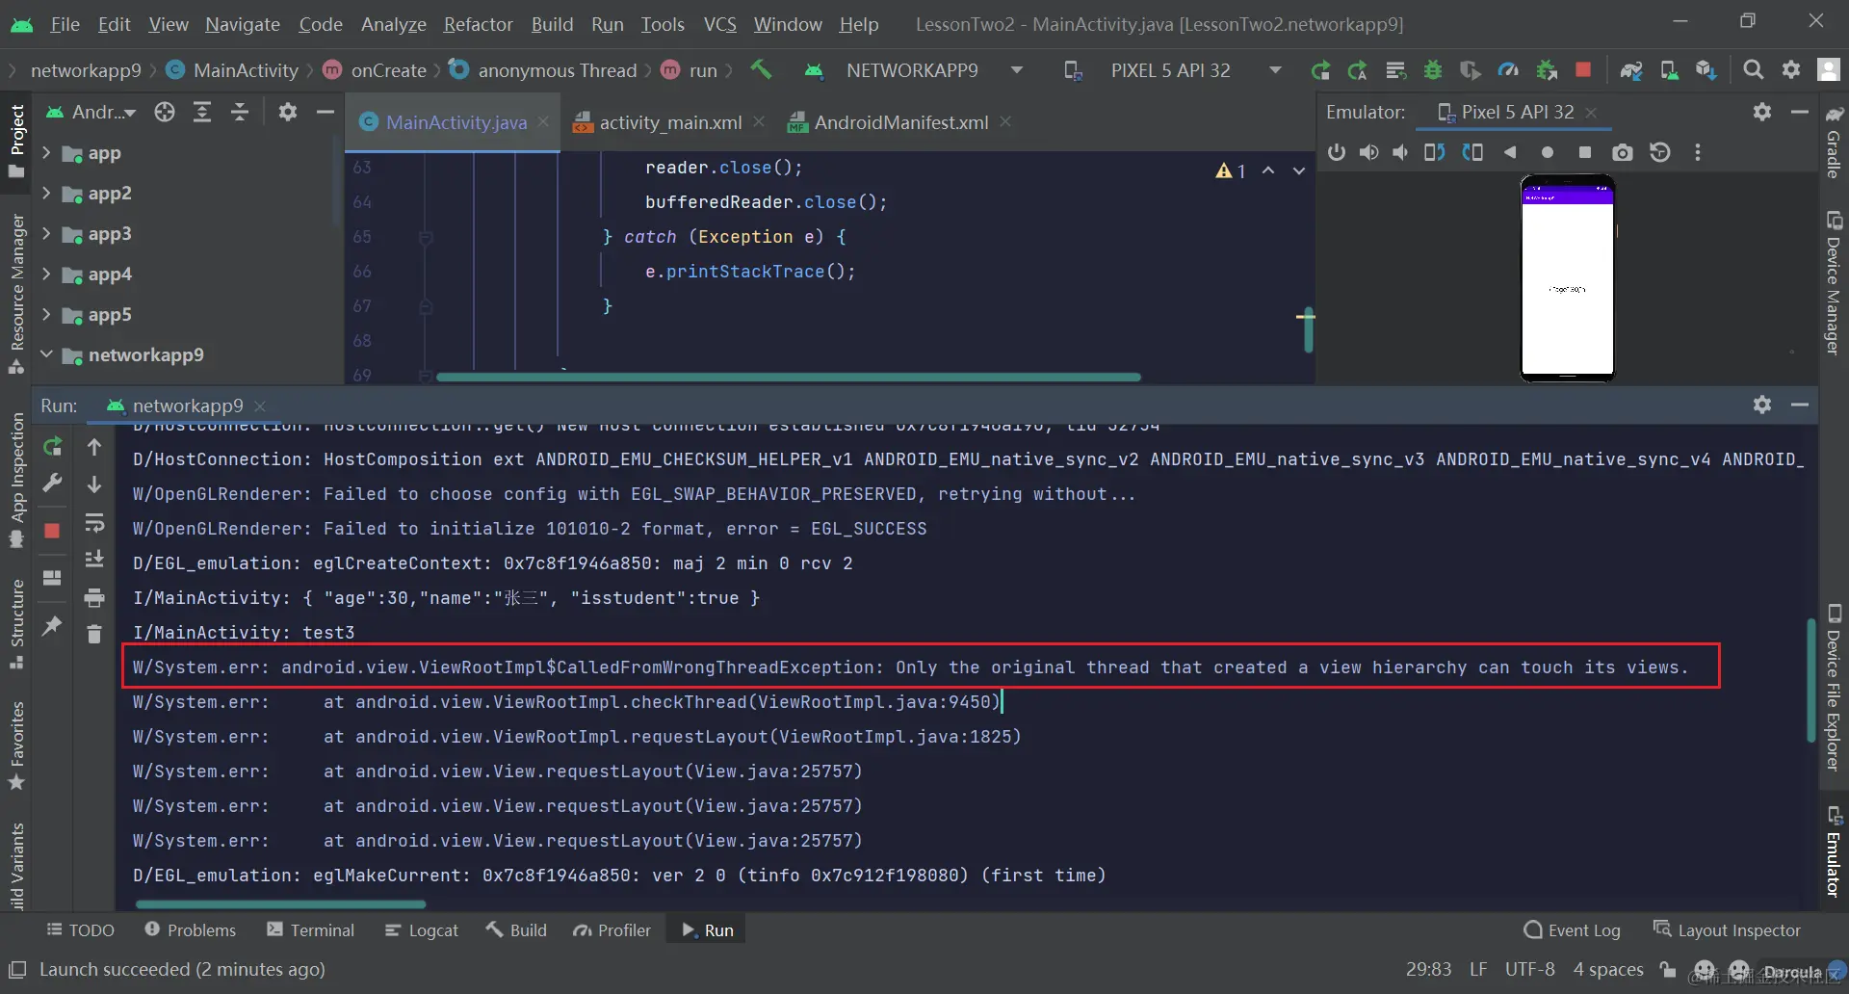Open IDE settings gear in main toolbar

(1791, 69)
